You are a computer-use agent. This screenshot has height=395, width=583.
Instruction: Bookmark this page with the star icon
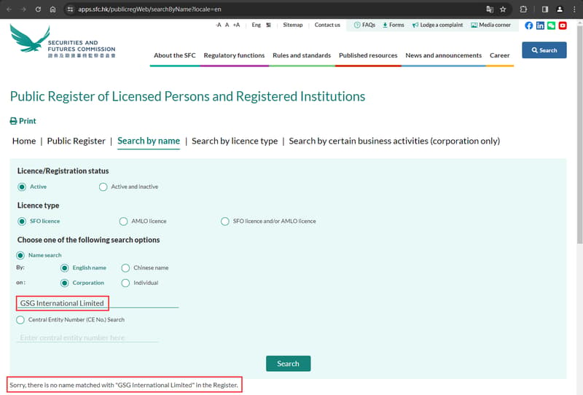pos(503,9)
